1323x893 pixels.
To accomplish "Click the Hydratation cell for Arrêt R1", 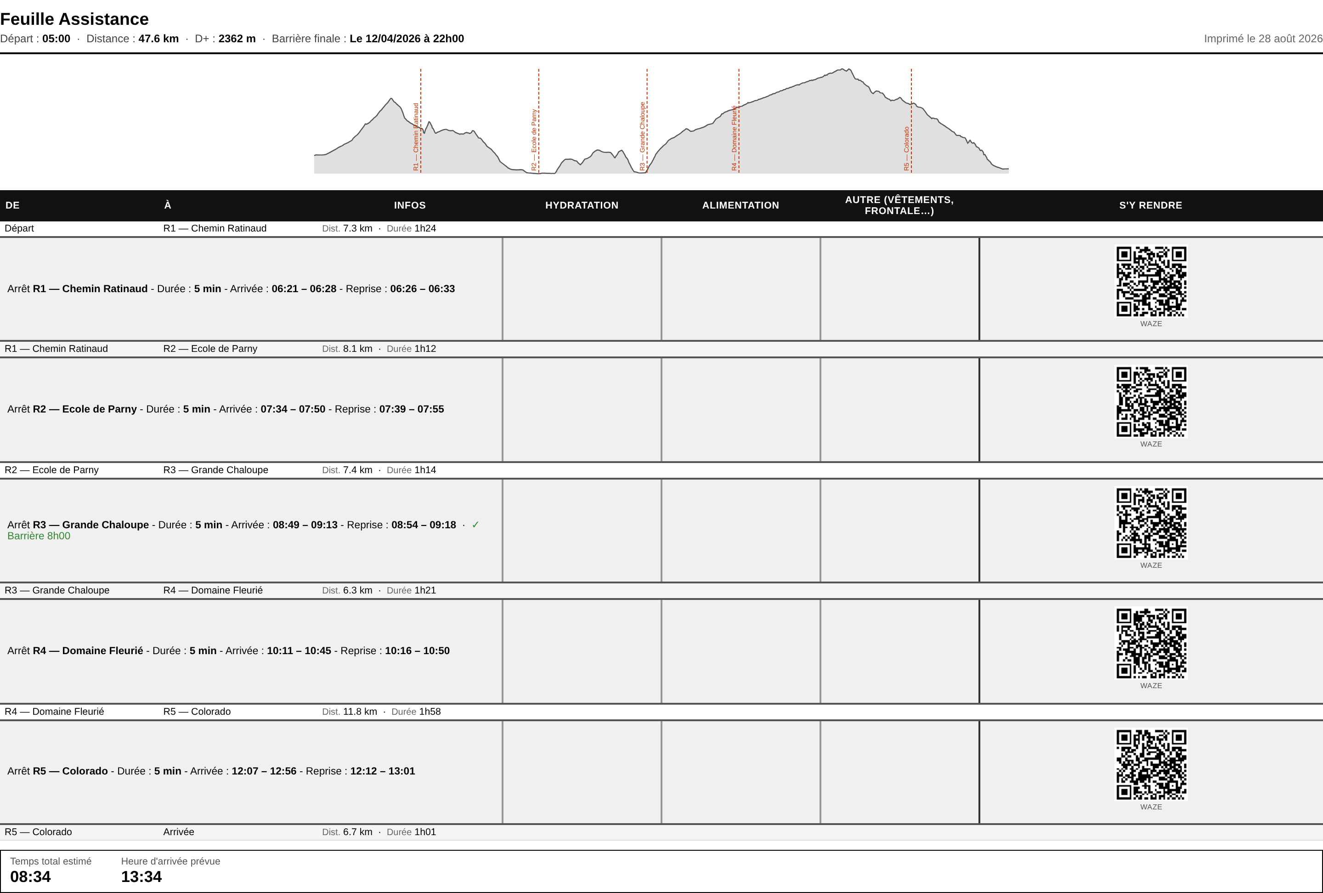I will click(582, 289).
